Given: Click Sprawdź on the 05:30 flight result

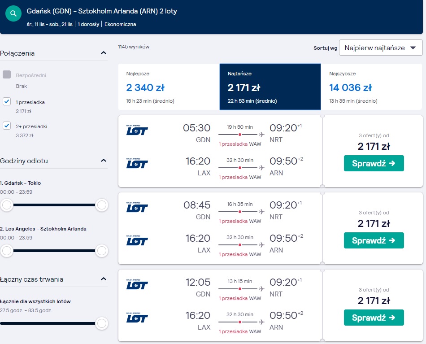Looking at the screenshot, I should point(374,163).
